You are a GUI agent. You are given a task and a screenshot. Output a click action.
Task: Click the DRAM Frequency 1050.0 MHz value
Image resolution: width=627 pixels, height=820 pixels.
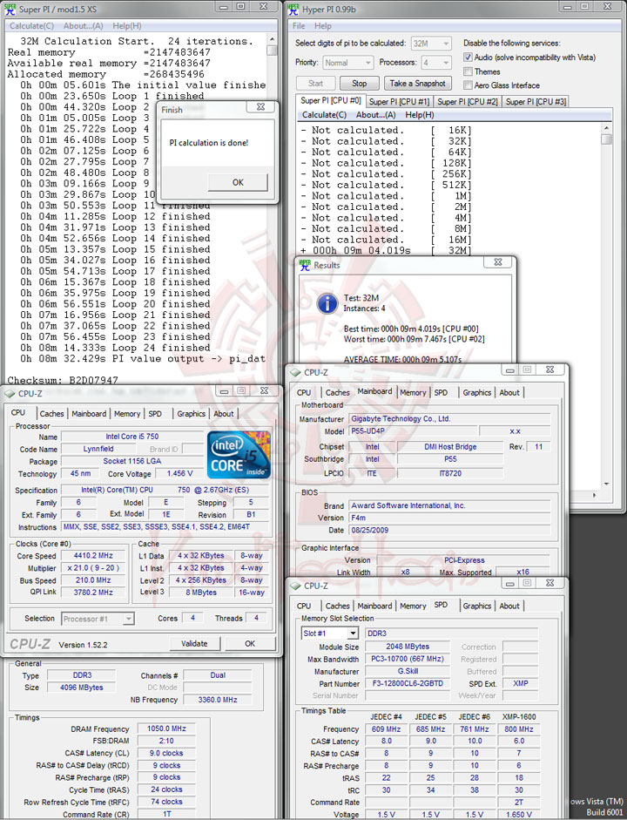(166, 729)
